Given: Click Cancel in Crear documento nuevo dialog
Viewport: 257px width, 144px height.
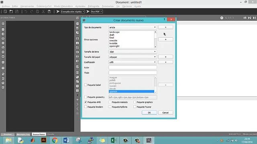Looking at the screenshot, I should click(165, 113).
